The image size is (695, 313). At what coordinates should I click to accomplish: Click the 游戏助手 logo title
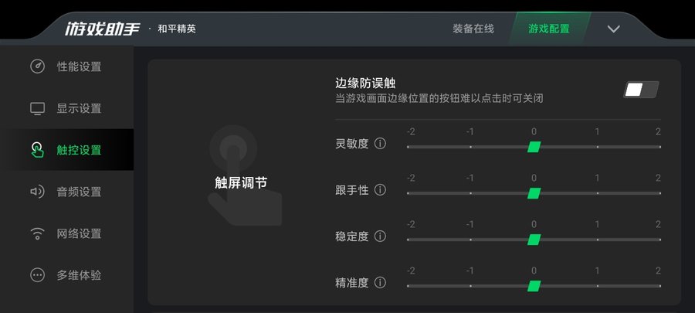click(x=102, y=29)
